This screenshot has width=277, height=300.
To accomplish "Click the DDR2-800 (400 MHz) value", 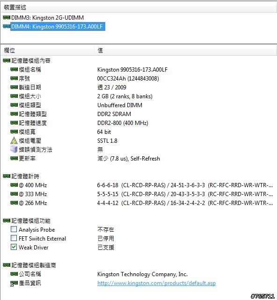I will tap(123, 123).
